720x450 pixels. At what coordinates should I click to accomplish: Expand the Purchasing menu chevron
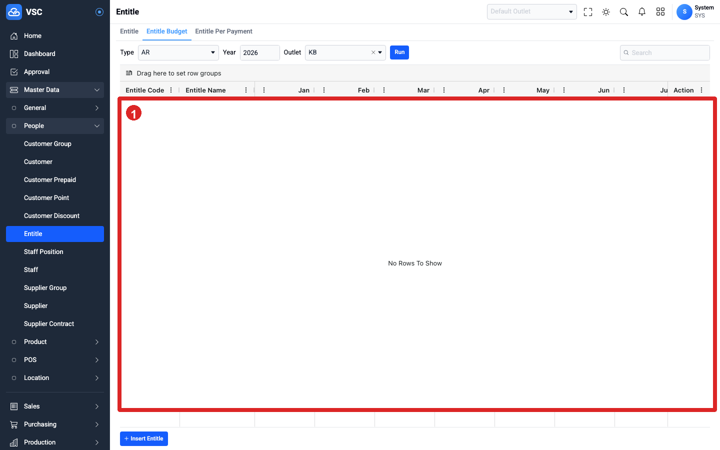point(97,424)
